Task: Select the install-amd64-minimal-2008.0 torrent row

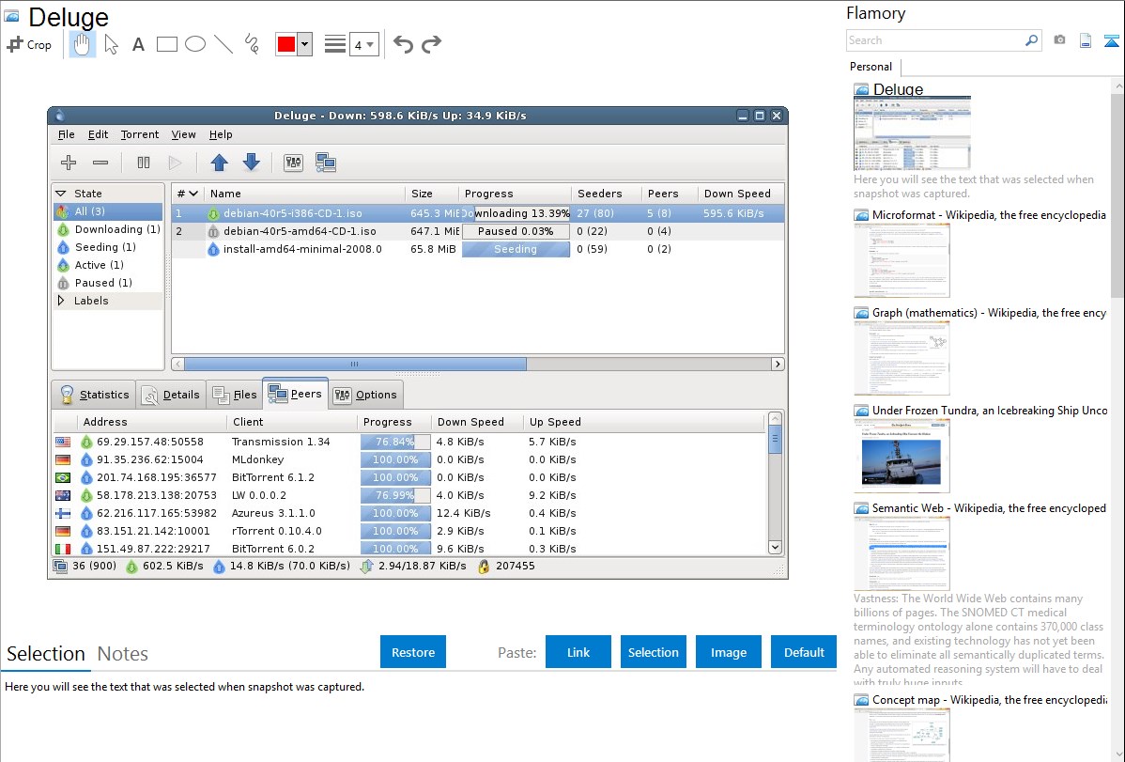Action: (478, 249)
